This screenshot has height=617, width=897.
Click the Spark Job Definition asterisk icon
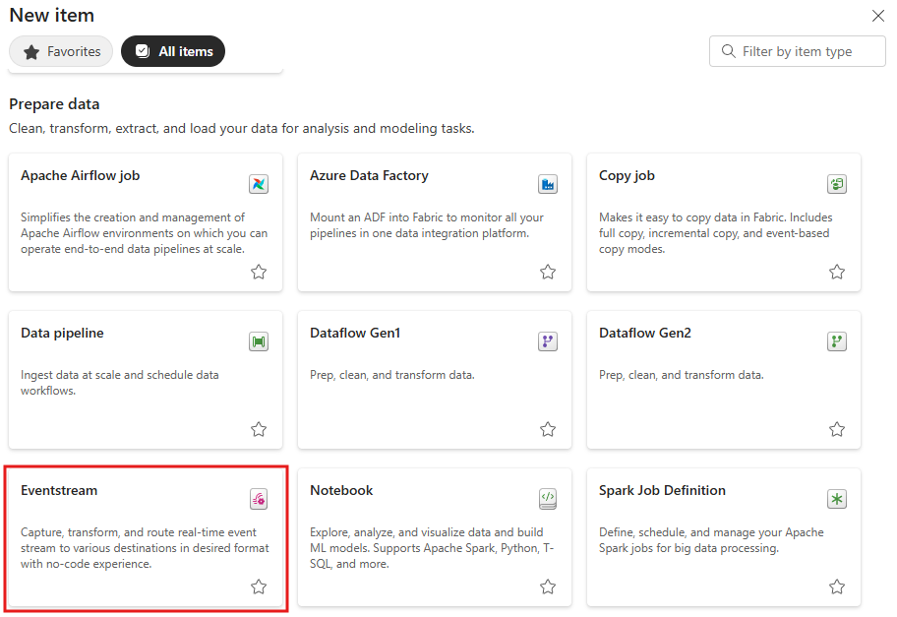[837, 499]
